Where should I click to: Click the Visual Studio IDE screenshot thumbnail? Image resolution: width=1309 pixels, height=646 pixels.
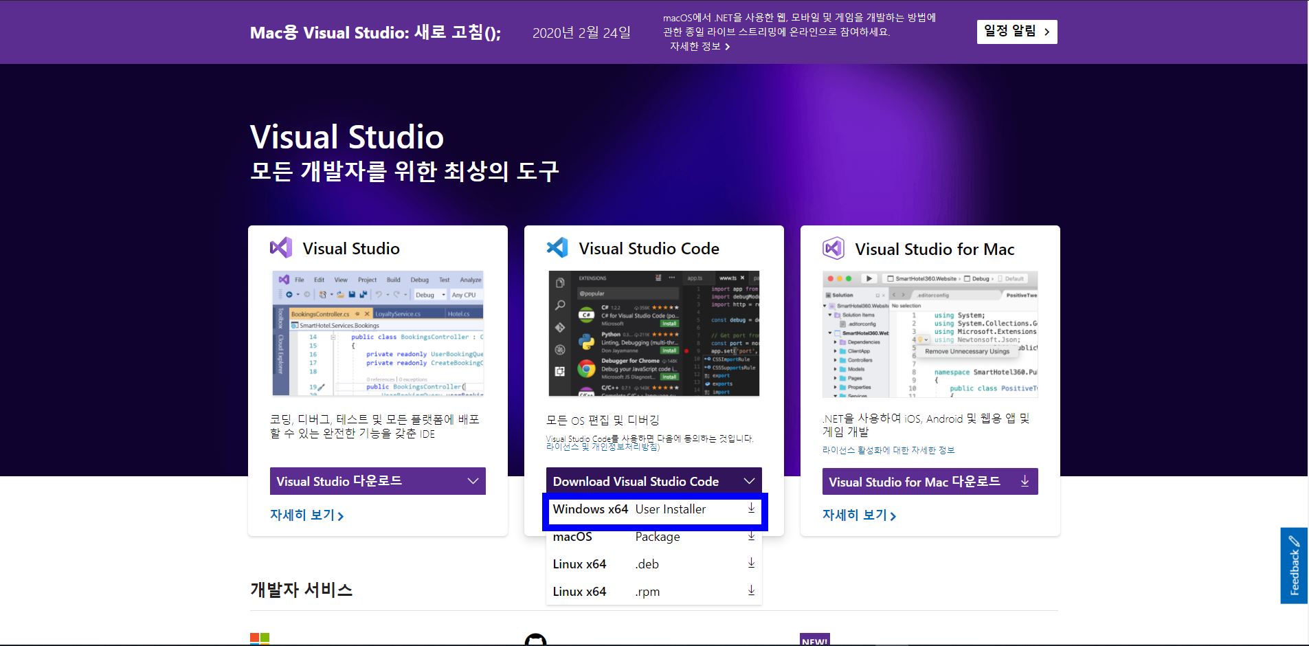378,333
